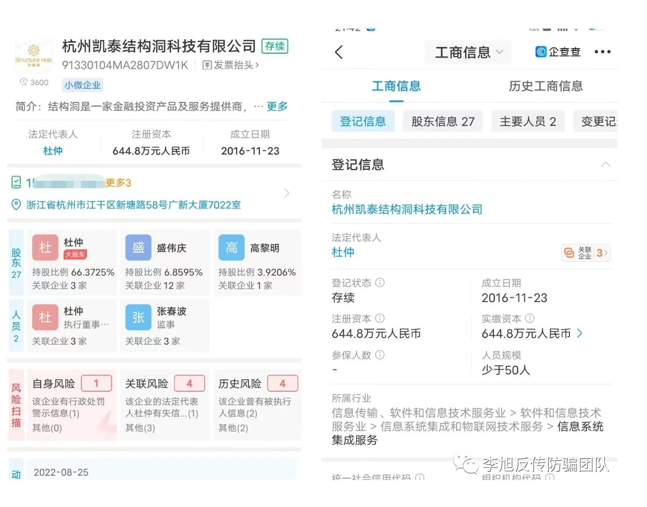Open 关联企业 3 badge
647x507 pixels.
point(585,253)
